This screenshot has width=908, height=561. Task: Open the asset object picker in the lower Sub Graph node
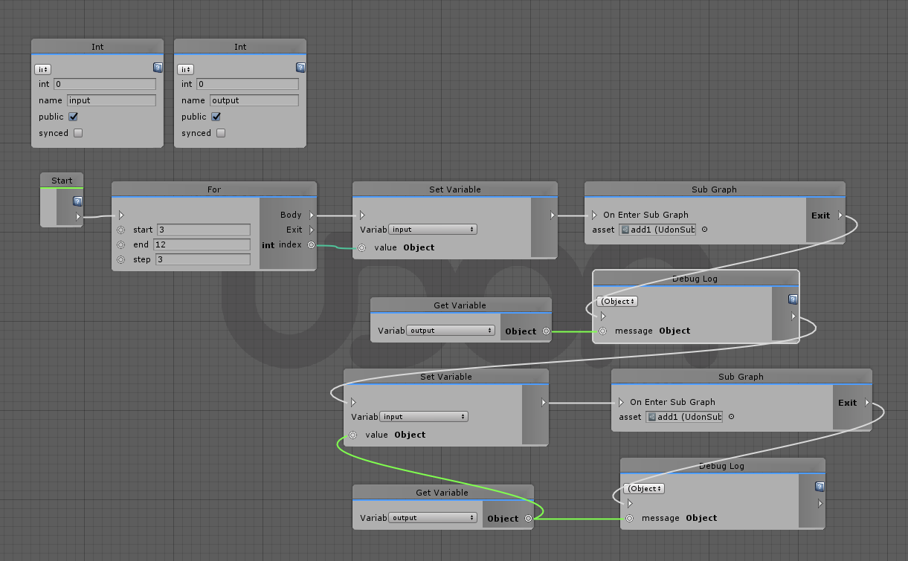click(731, 417)
